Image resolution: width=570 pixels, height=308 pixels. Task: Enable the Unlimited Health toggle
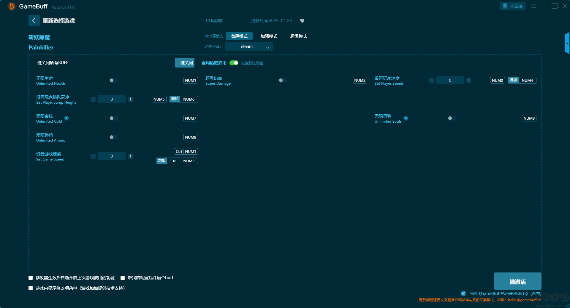pos(113,80)
